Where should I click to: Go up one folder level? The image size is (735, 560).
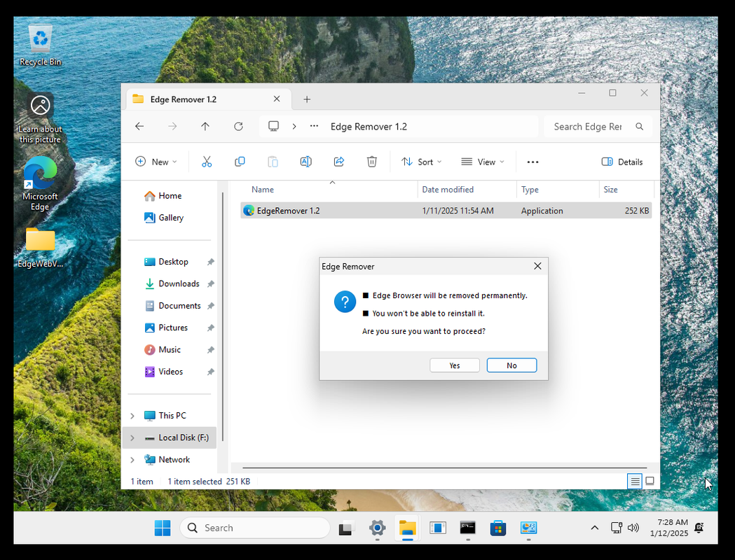[205, 127]
